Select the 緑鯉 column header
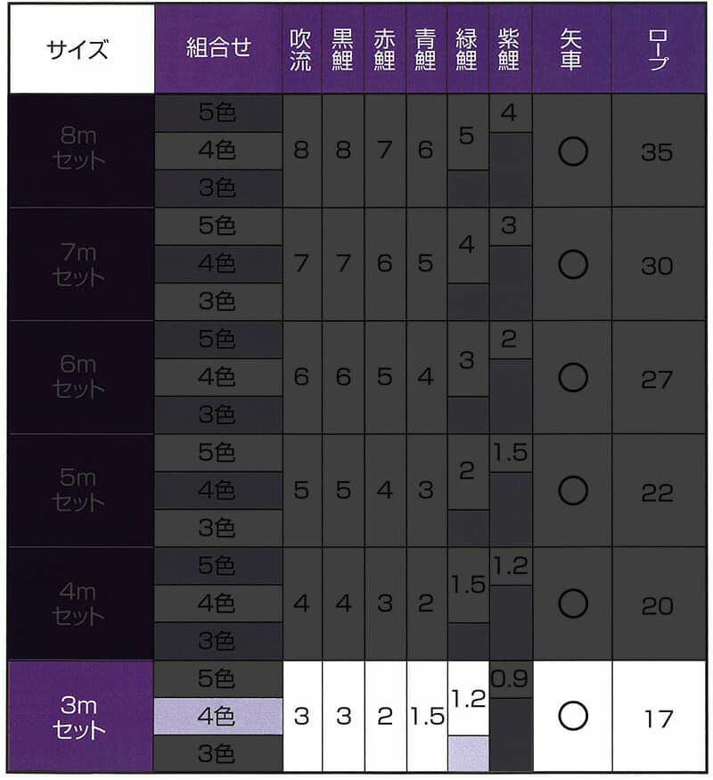713x780 pixels. tap(468, 49)
